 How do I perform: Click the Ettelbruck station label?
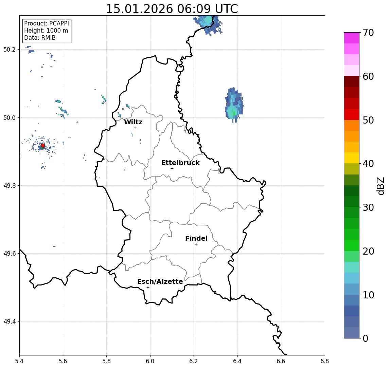click(180, 163)
